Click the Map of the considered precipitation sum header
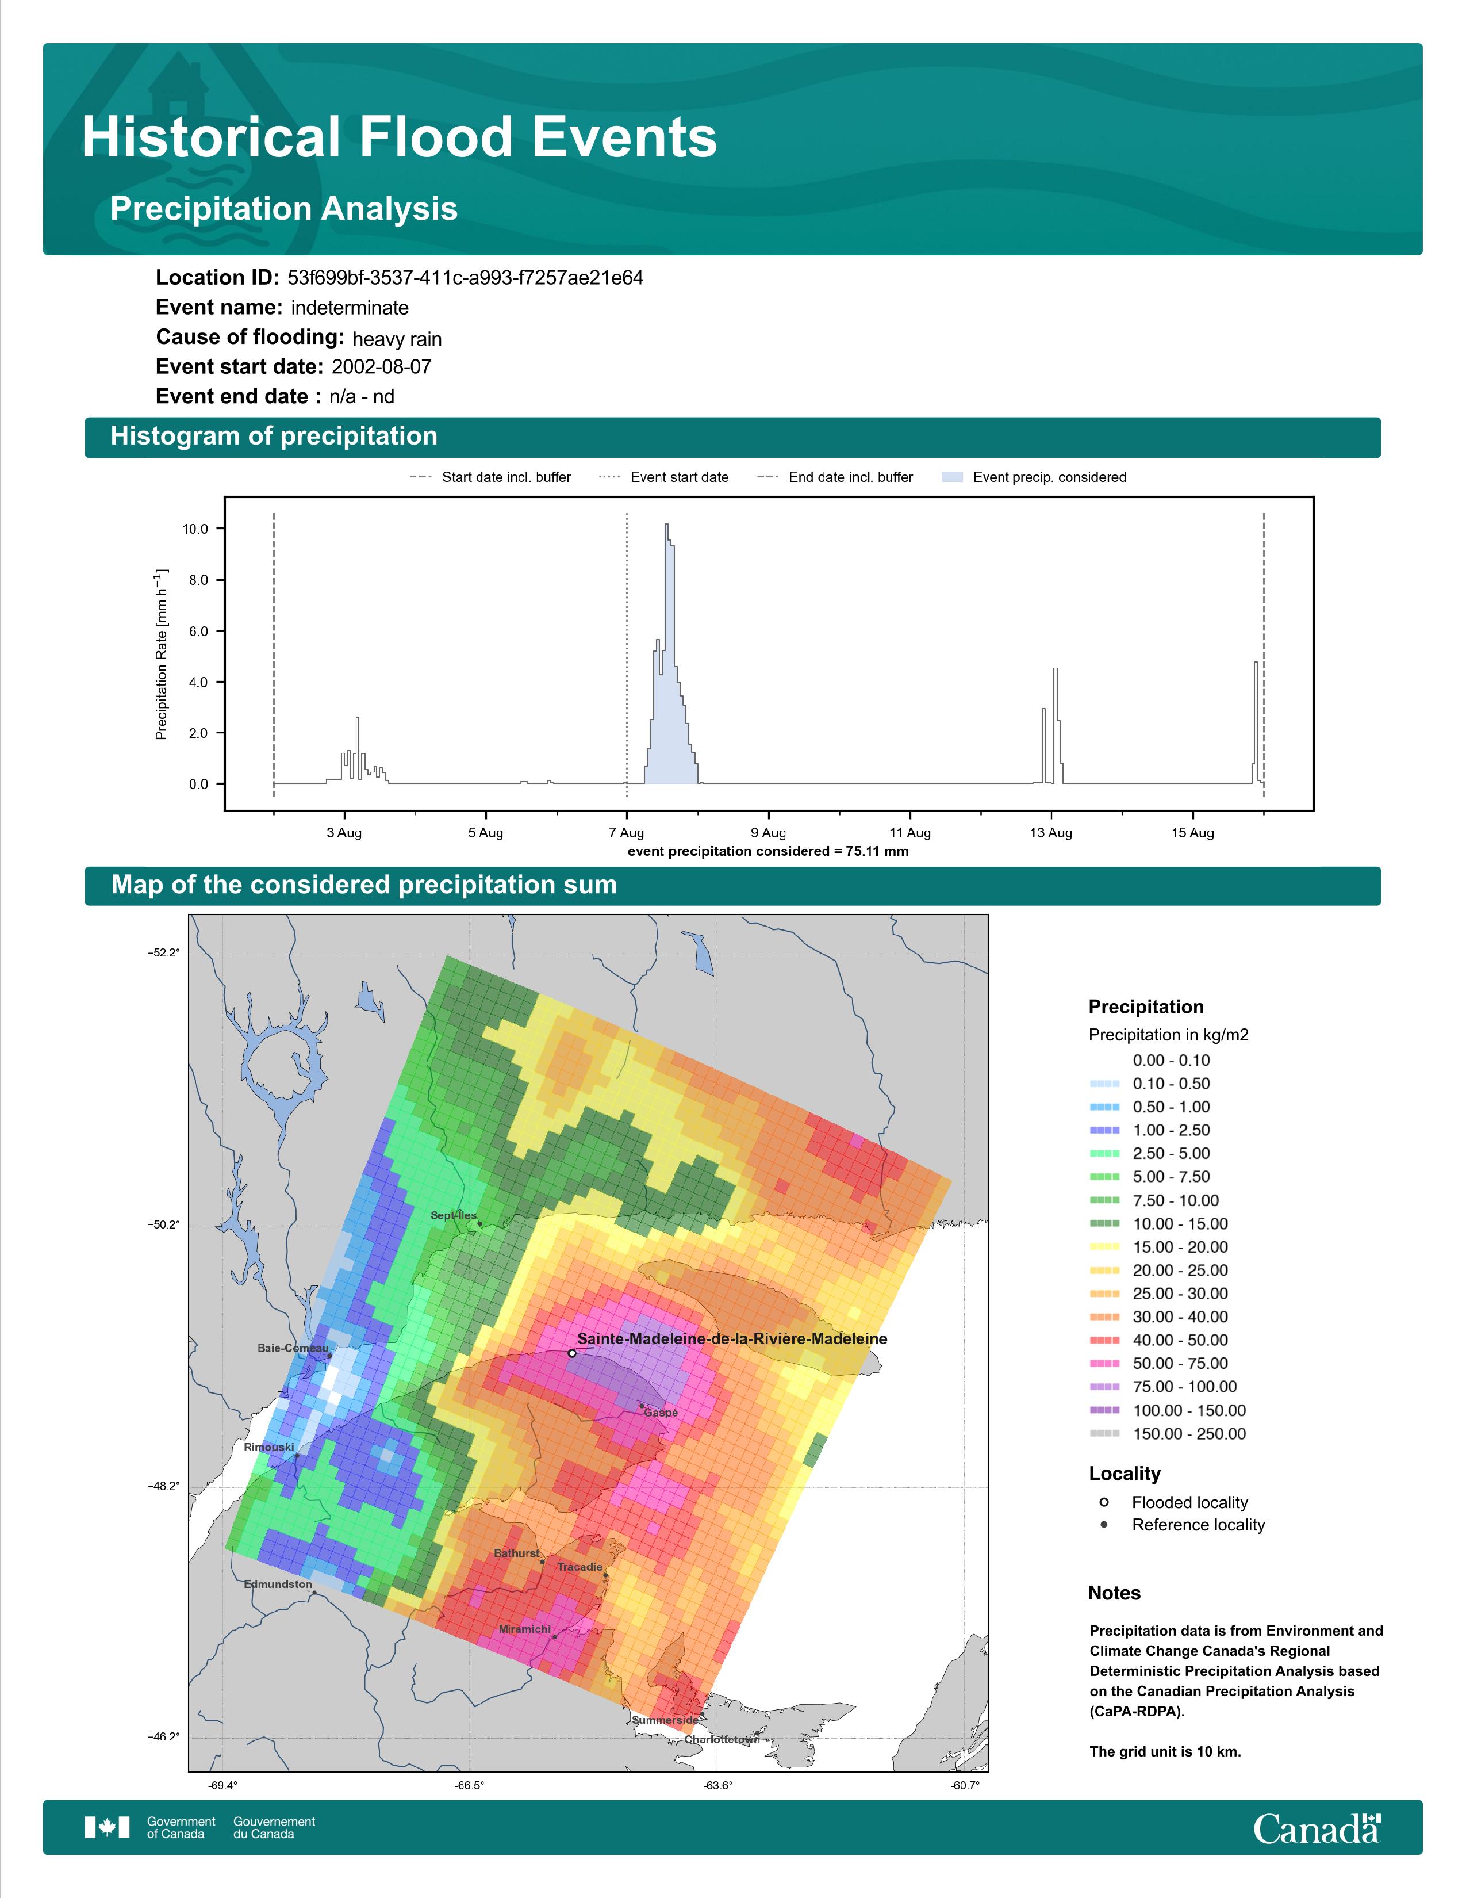Image resolution: width=1466 pixels, height=1898 pixels. (732, 886)
